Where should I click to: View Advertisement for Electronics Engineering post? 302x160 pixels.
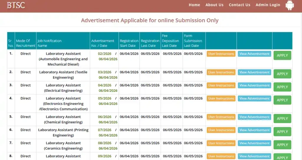255,99
